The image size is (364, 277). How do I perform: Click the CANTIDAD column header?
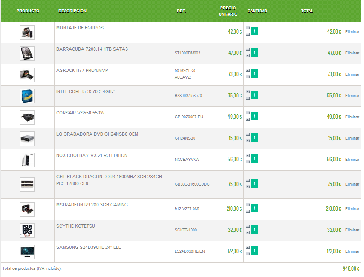(x=257, y=11)
